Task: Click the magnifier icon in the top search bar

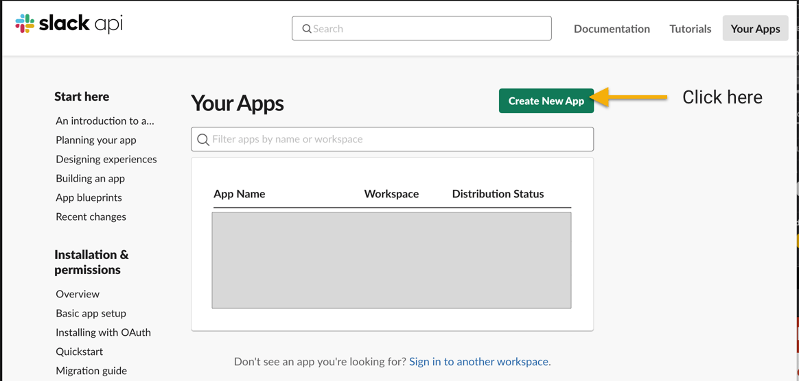Action: 307,29
